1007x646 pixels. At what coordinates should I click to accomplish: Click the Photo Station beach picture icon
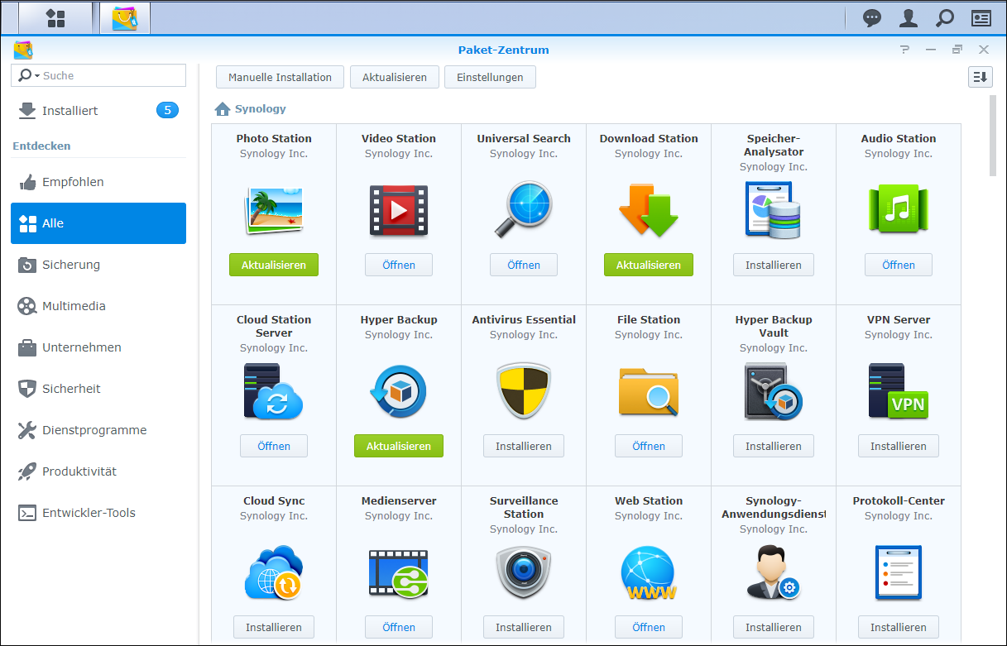(x=274, y=212)
